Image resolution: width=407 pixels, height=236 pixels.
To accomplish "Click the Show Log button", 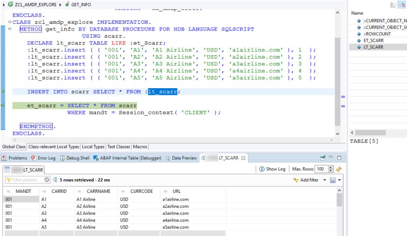I will (x=272, y=169).
